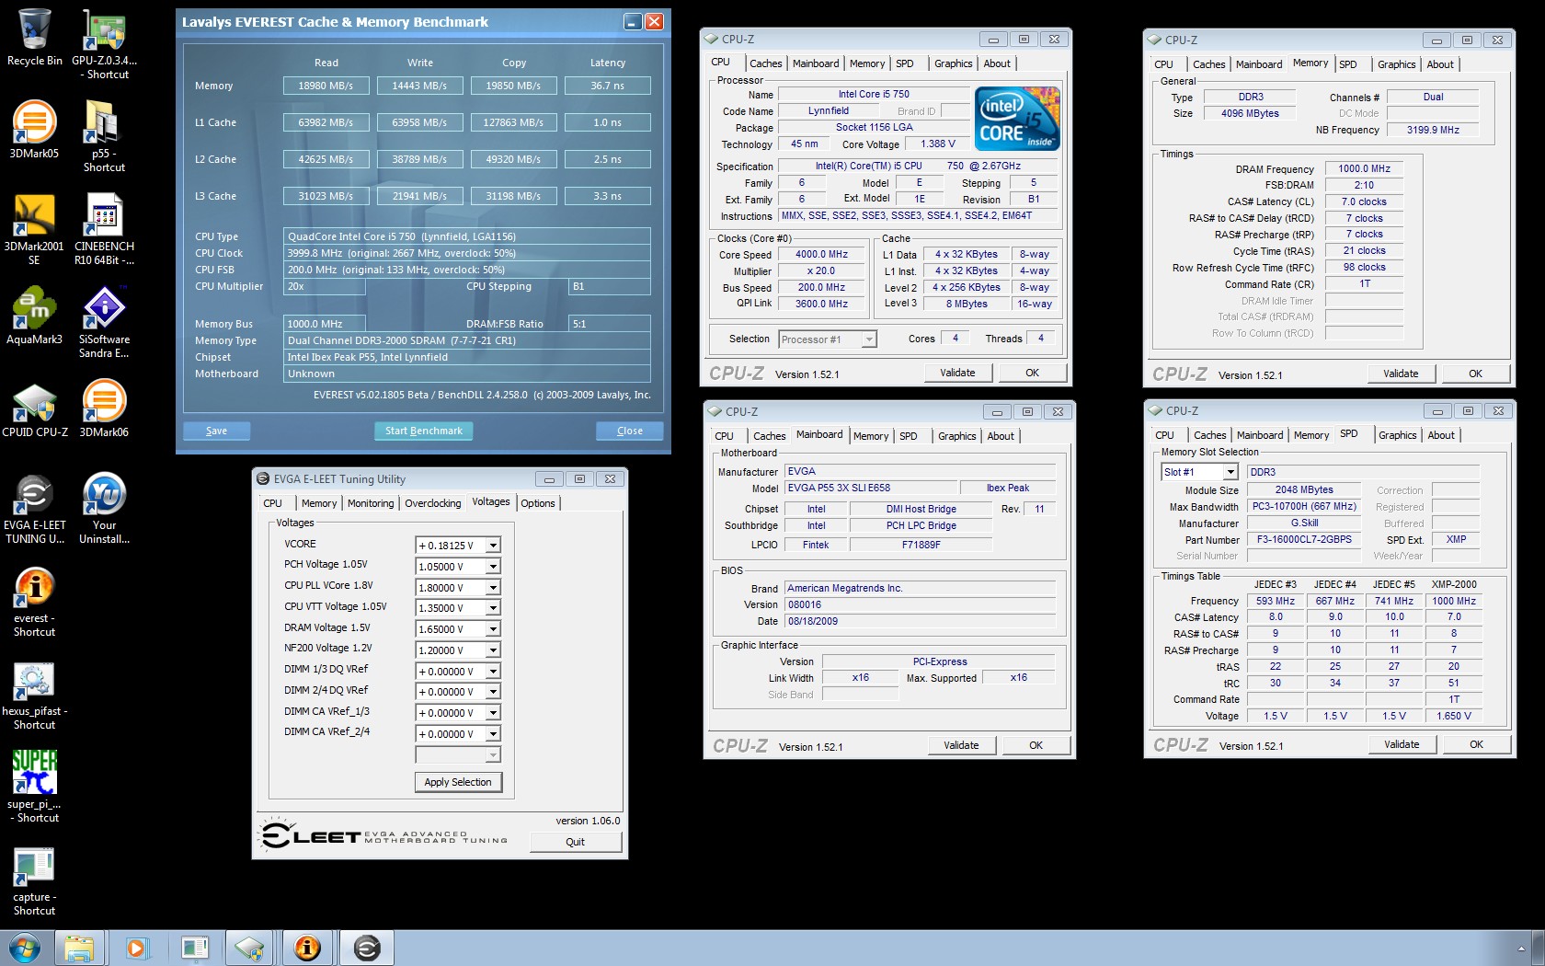Click the DRAM Frequency 1000.0 MHz value

point(1365,168)
